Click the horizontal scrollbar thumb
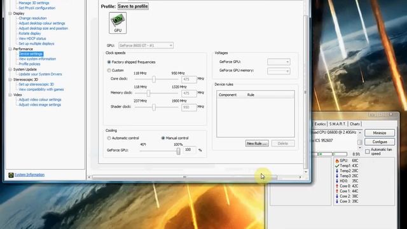The height and width of the screenshot is (229, 407). pyautogui.click(x=184, y=177)
